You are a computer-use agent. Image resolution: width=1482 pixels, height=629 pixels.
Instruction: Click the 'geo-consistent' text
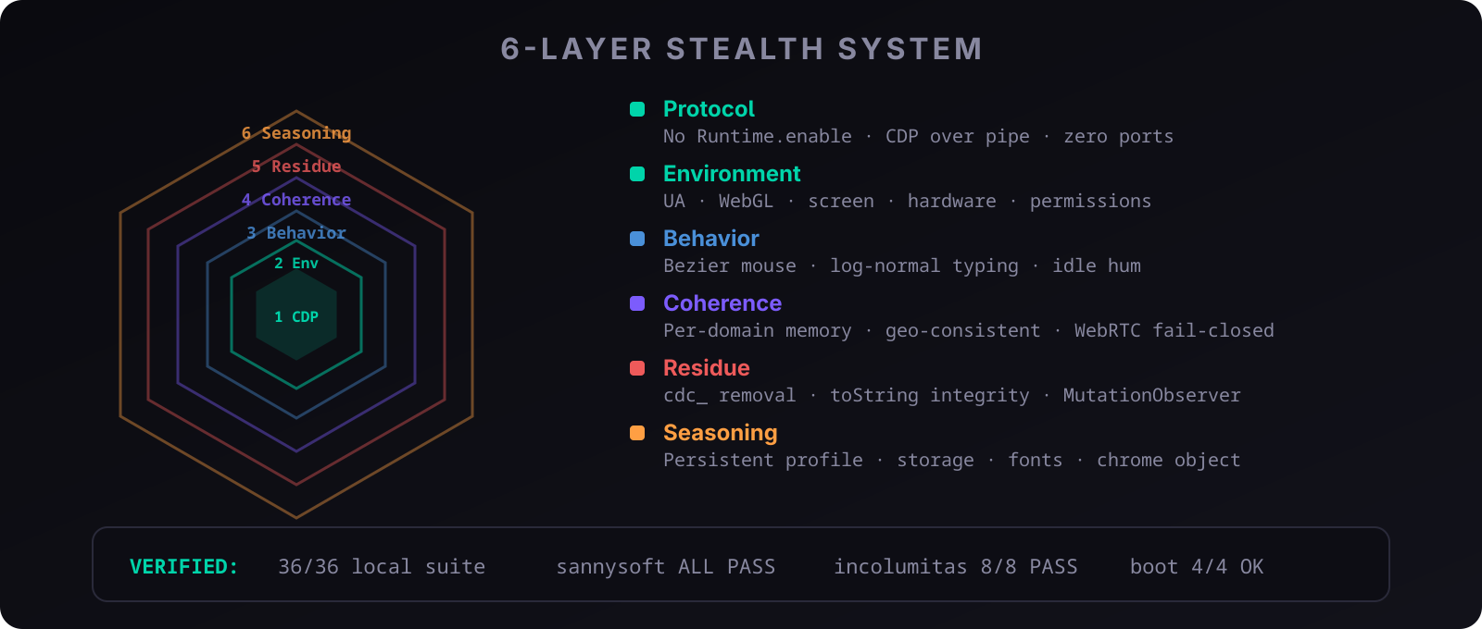pyautogui.click(x=963, y=331)
